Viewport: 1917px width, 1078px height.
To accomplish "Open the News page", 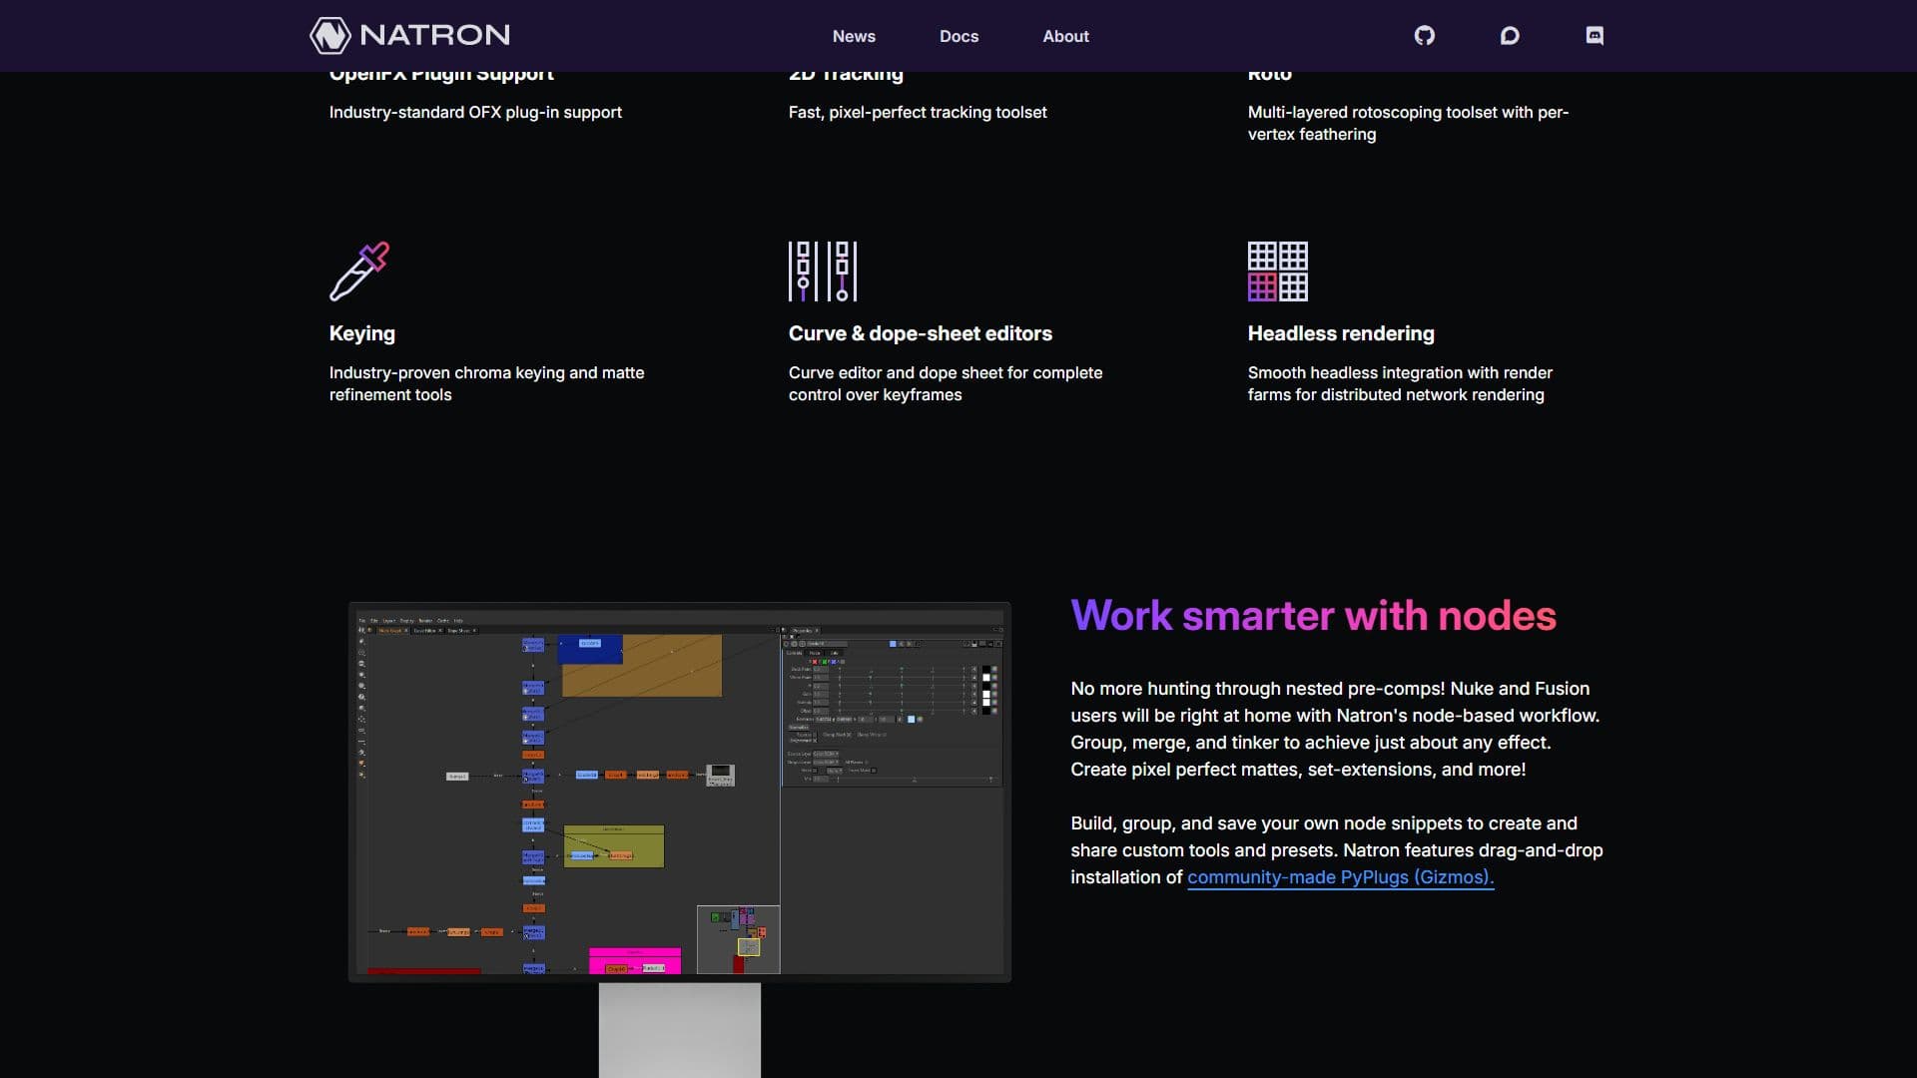I will (854, 36).
